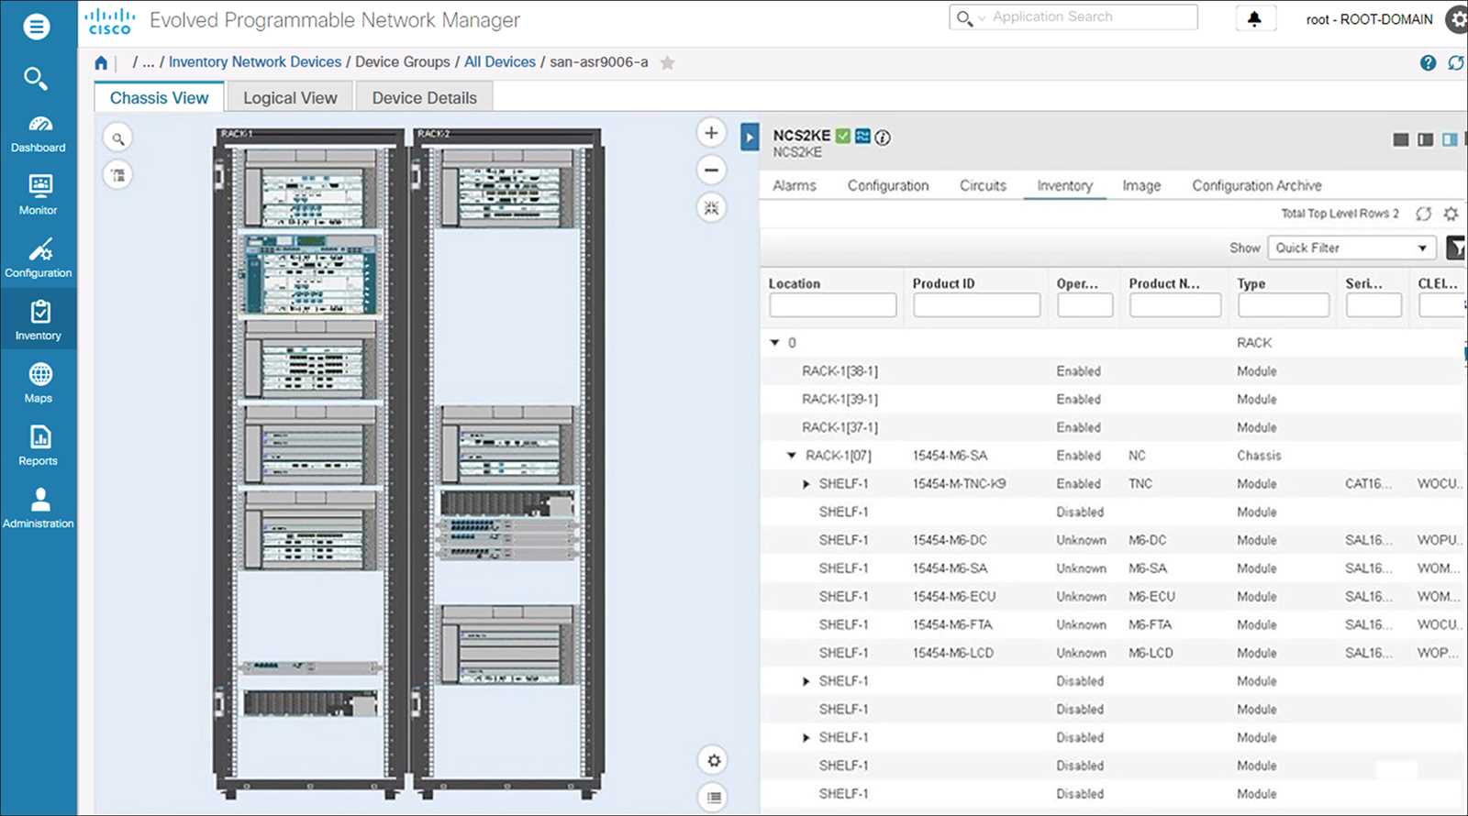Open Dashboard from the sidebar
Image resolution: width=1468 pixels, height=816 pixels.
[39, 134]
